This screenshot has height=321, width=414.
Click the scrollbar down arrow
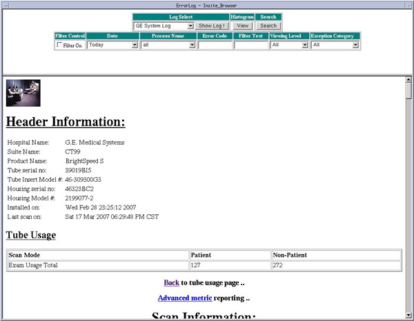pyautogui.click(x=408, y=316)
